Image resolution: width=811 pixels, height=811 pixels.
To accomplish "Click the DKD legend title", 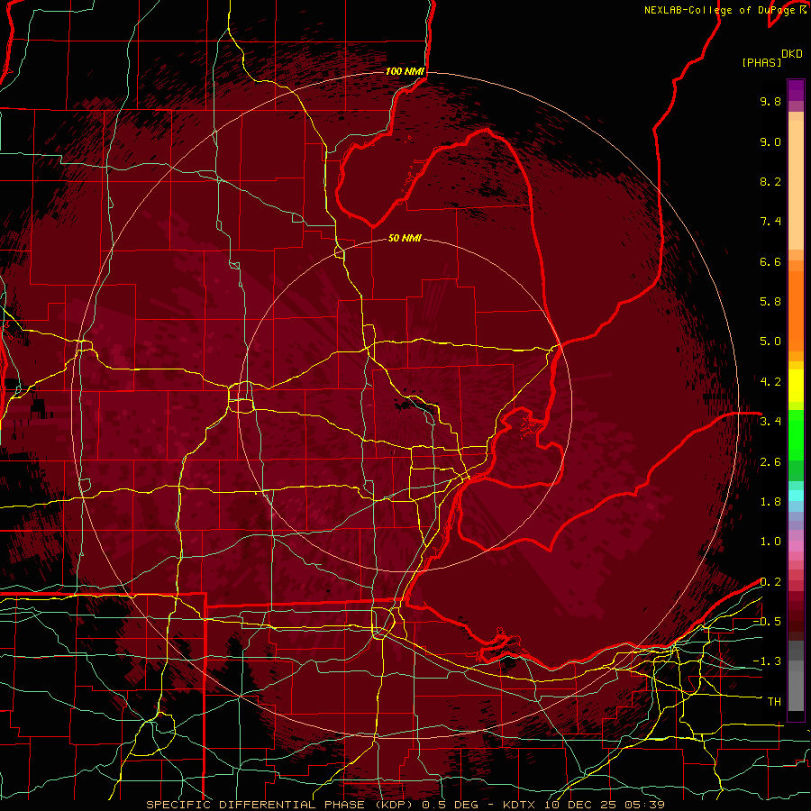I will tap(792, 54).
